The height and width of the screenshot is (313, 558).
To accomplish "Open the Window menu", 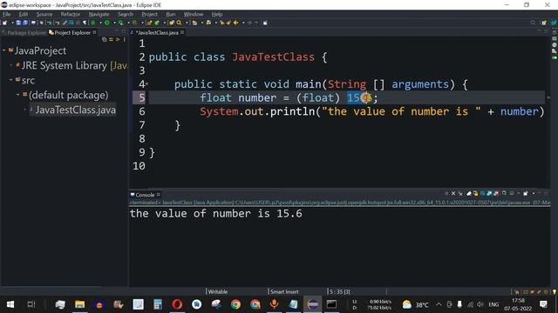I will (x=194, y=14).
